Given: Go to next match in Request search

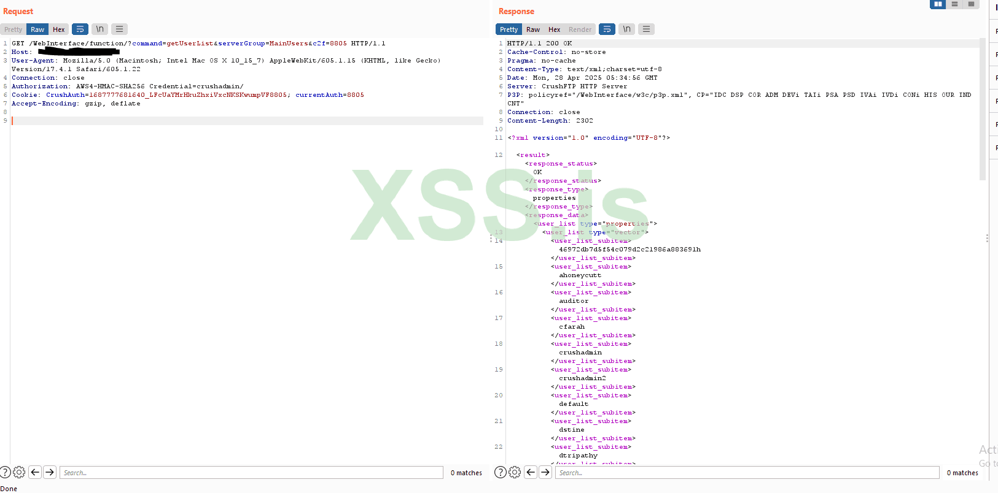Looking at the screenshot, I should tap(50, 472).
